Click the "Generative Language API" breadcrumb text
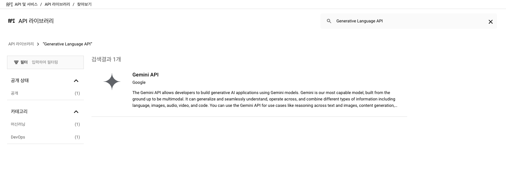The image size is (506, 174). point(67,44)
